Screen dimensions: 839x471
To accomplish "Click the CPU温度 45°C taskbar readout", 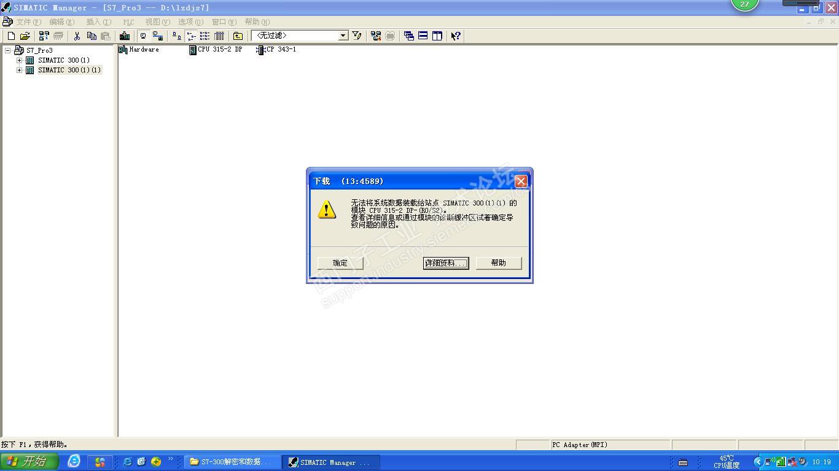I will coord(727,462).
